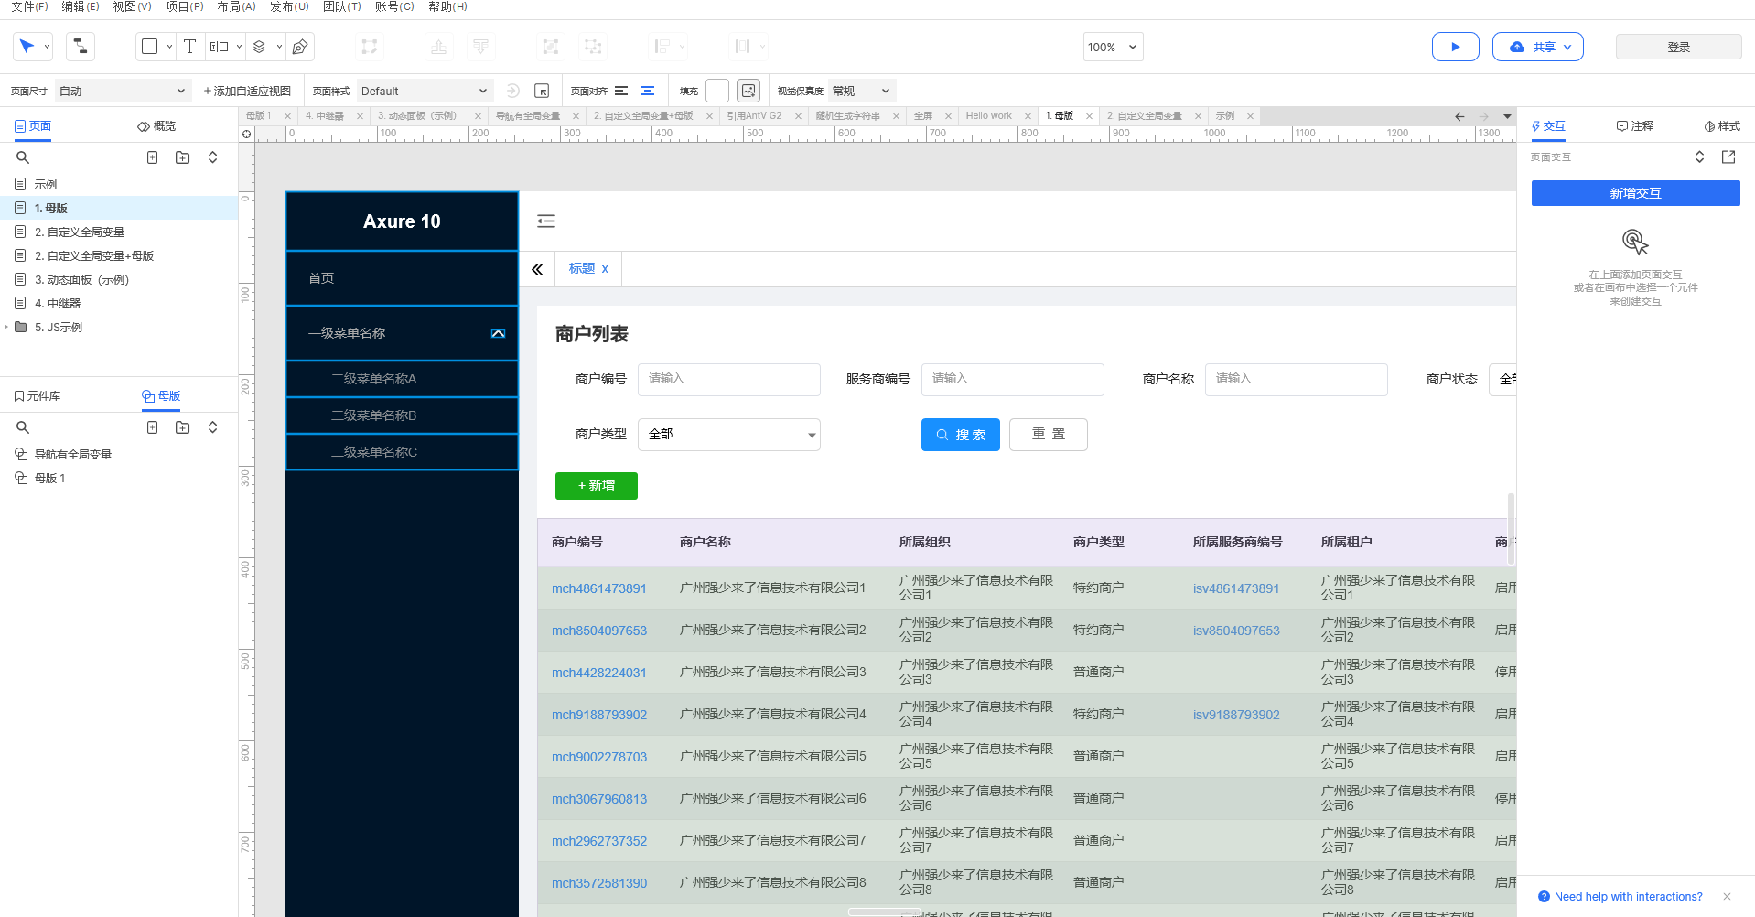Add a new page in Pages panel
The height and width of the screenshot is (917, 1755).
click(x=153, y=157)
